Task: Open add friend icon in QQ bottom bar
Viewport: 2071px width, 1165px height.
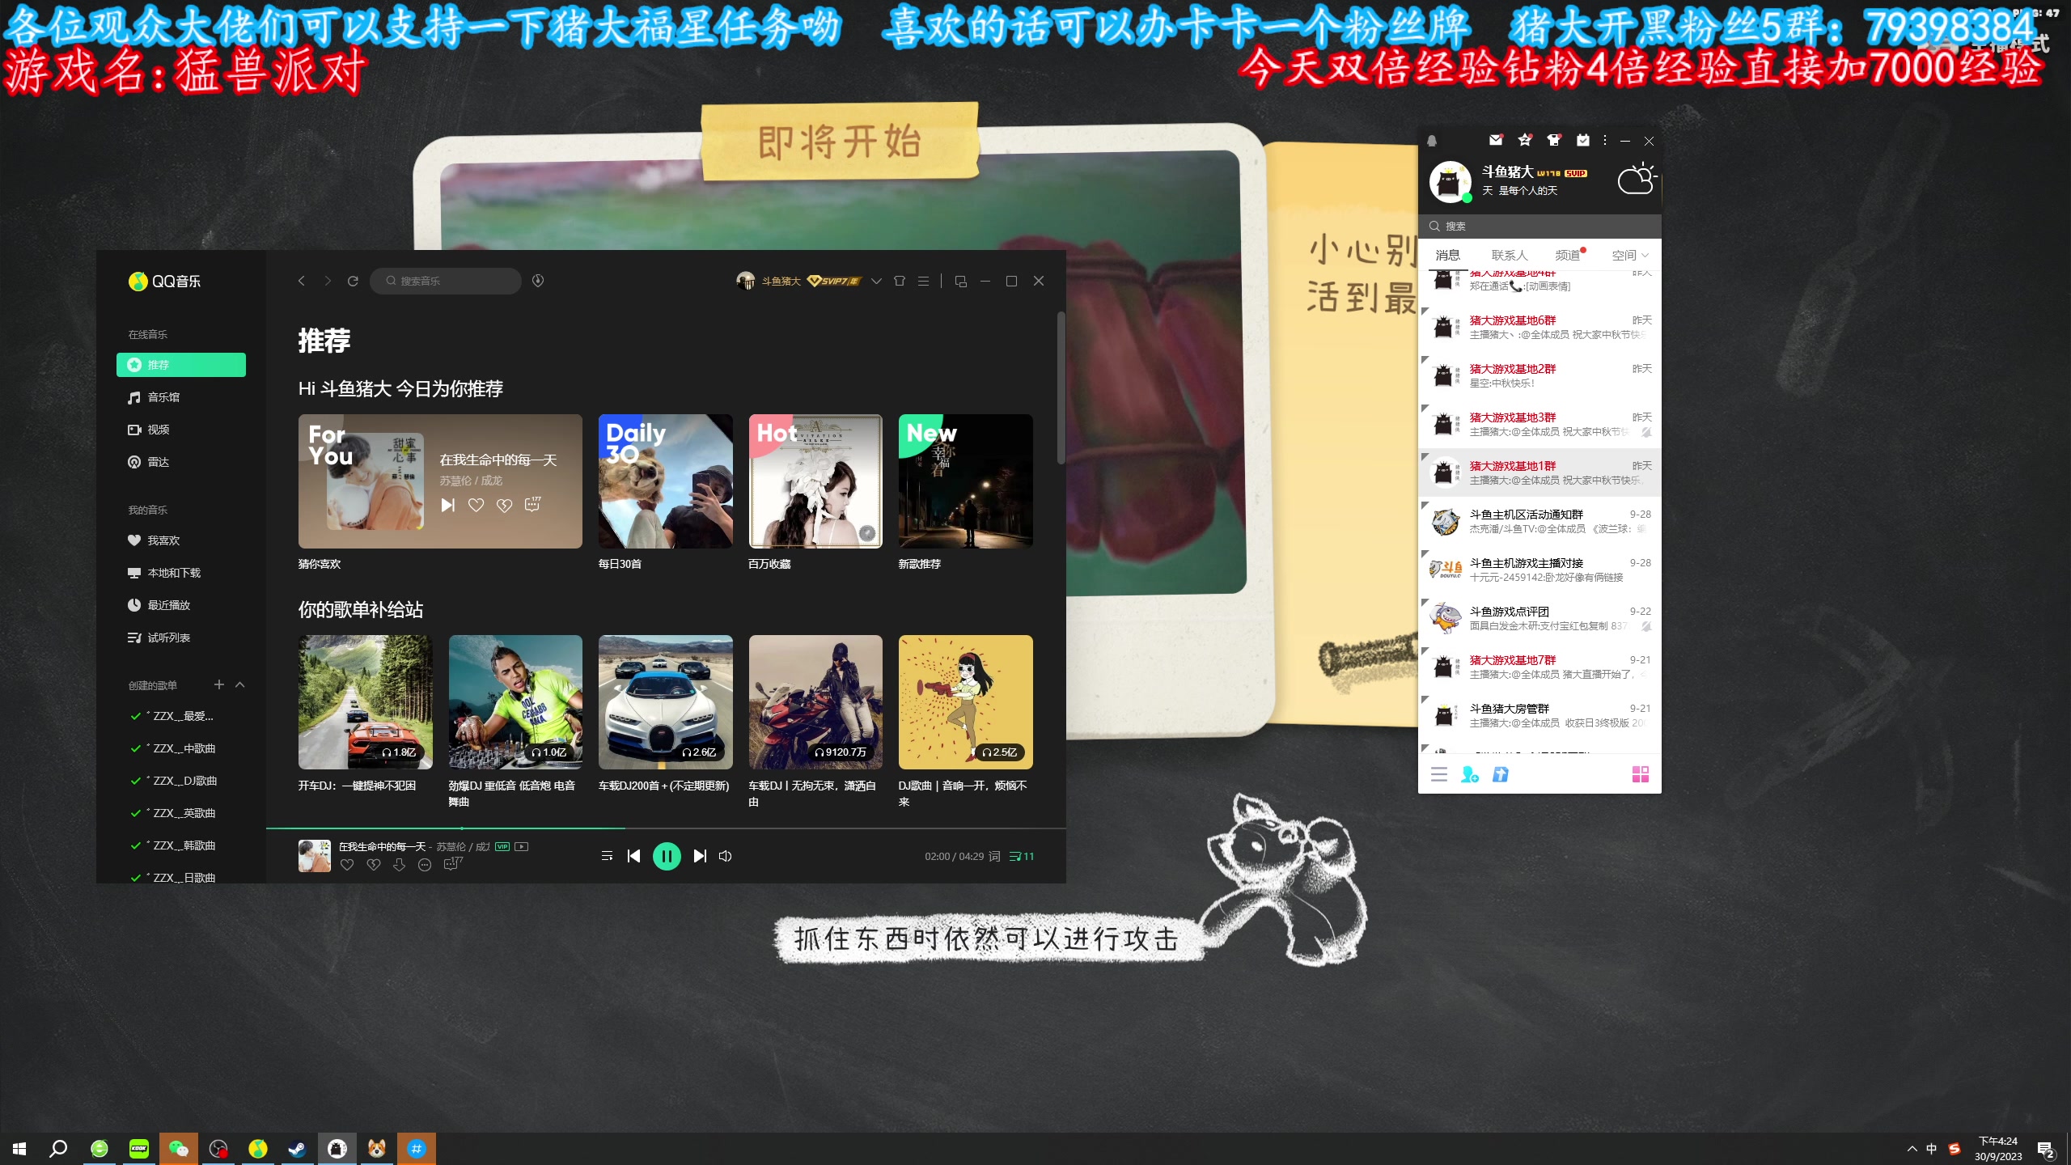Action: click(1470, 775)
